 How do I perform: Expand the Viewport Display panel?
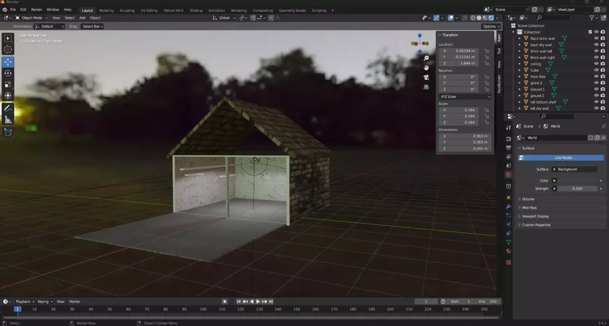(x=561, y=216)
